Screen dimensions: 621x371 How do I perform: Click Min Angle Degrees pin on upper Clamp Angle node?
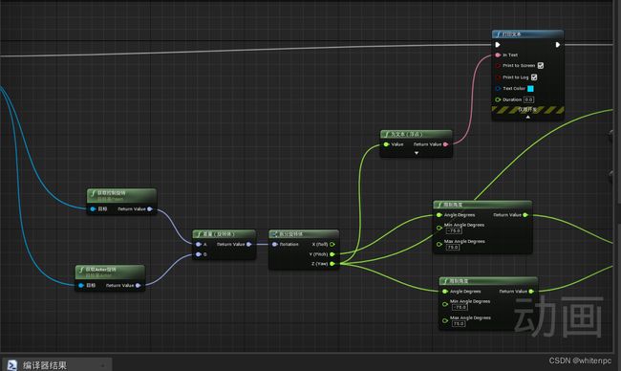coord(439,228)
